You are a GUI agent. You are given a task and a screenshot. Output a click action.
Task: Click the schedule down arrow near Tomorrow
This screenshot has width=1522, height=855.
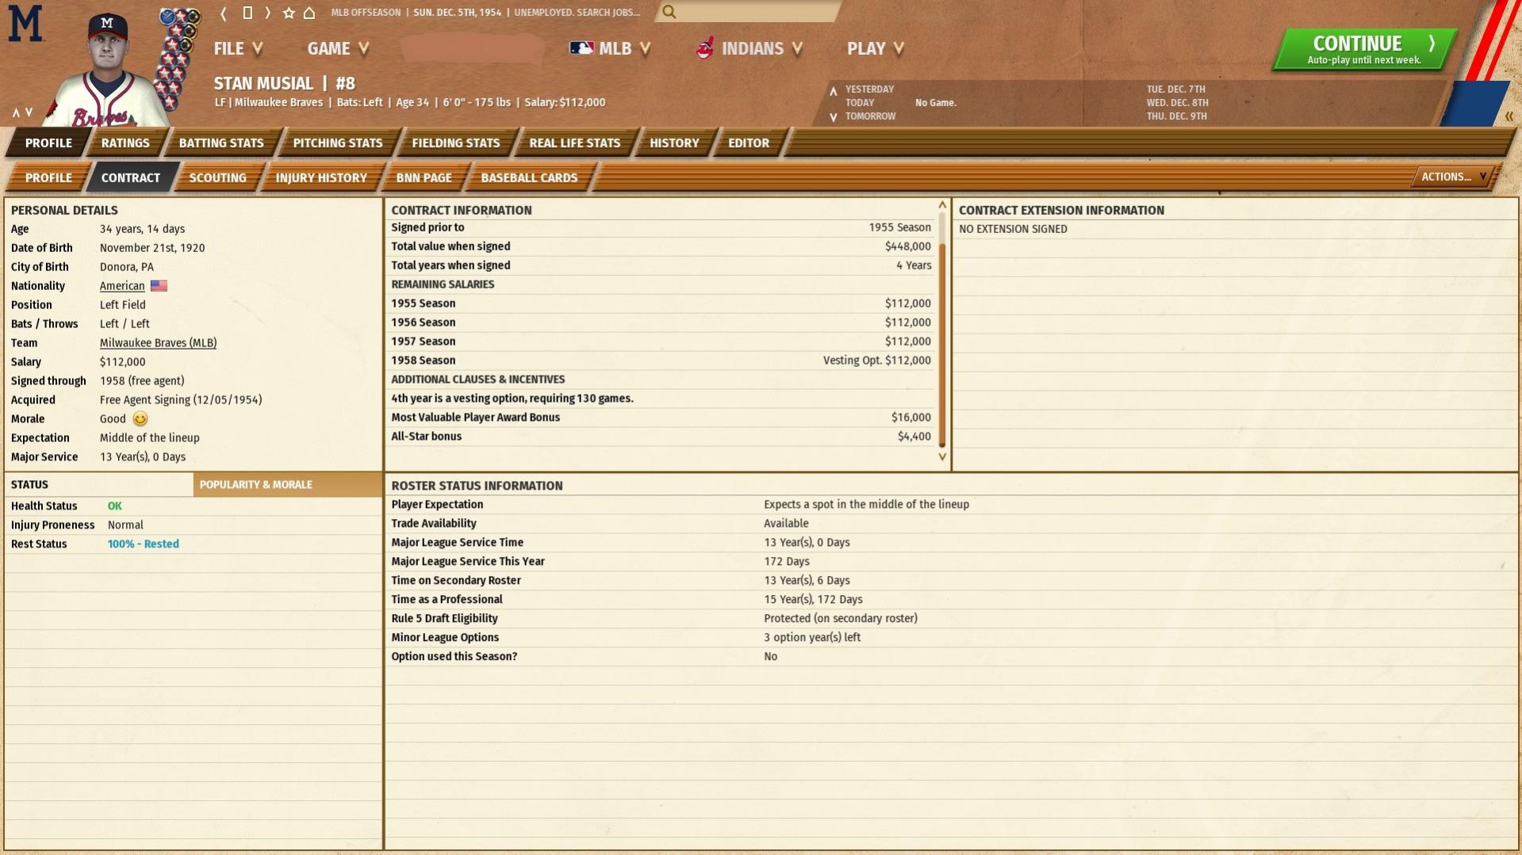tap(833, 117)
